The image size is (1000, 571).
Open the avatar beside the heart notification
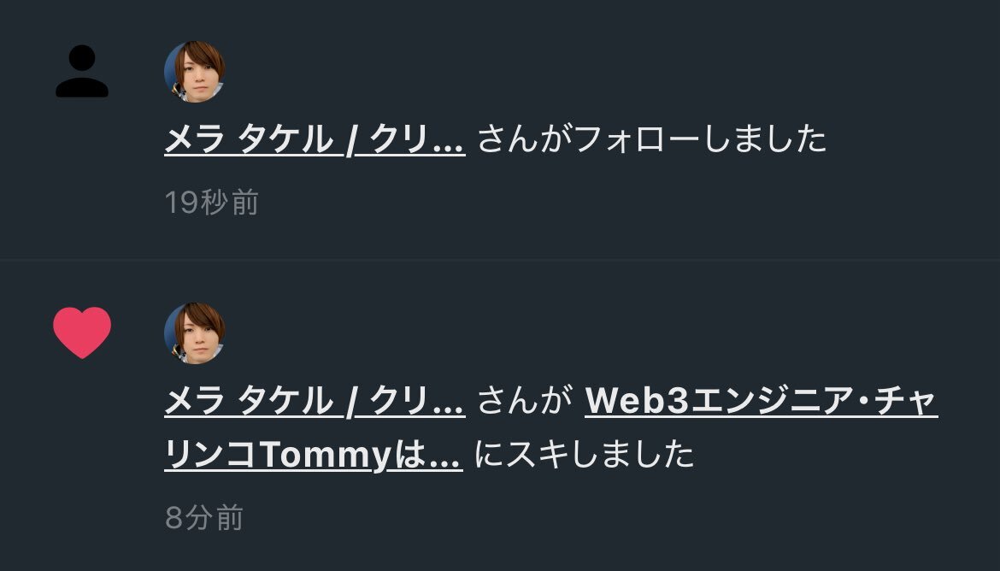coord(195,333)
